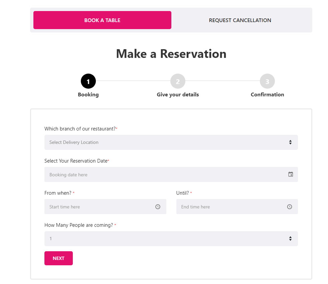Click the Make a Reservation heading
The height and width of the screenshot is (284, 328).
pyautogui.click(x=171, y=54)
